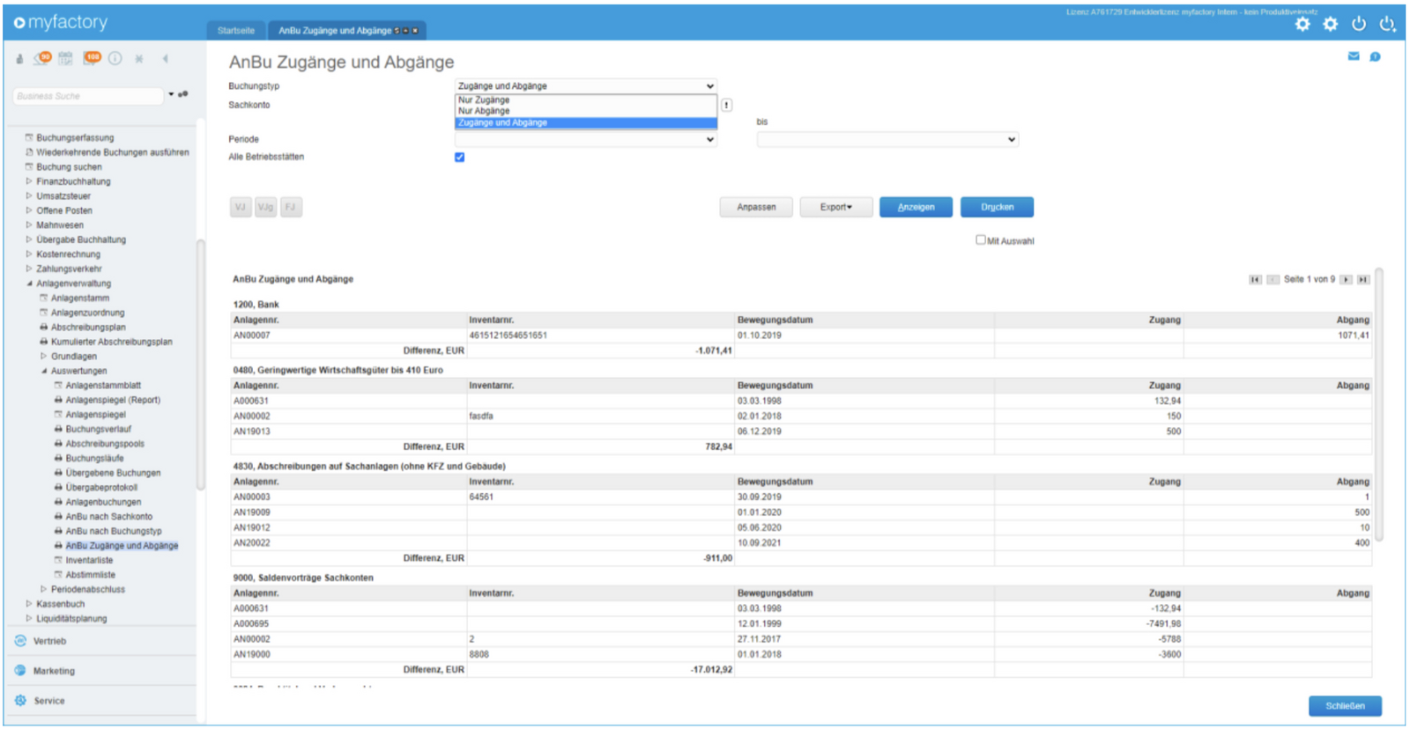
Task: Open AnBu nach Sachkonto report
Action: [x=108, y=517]
